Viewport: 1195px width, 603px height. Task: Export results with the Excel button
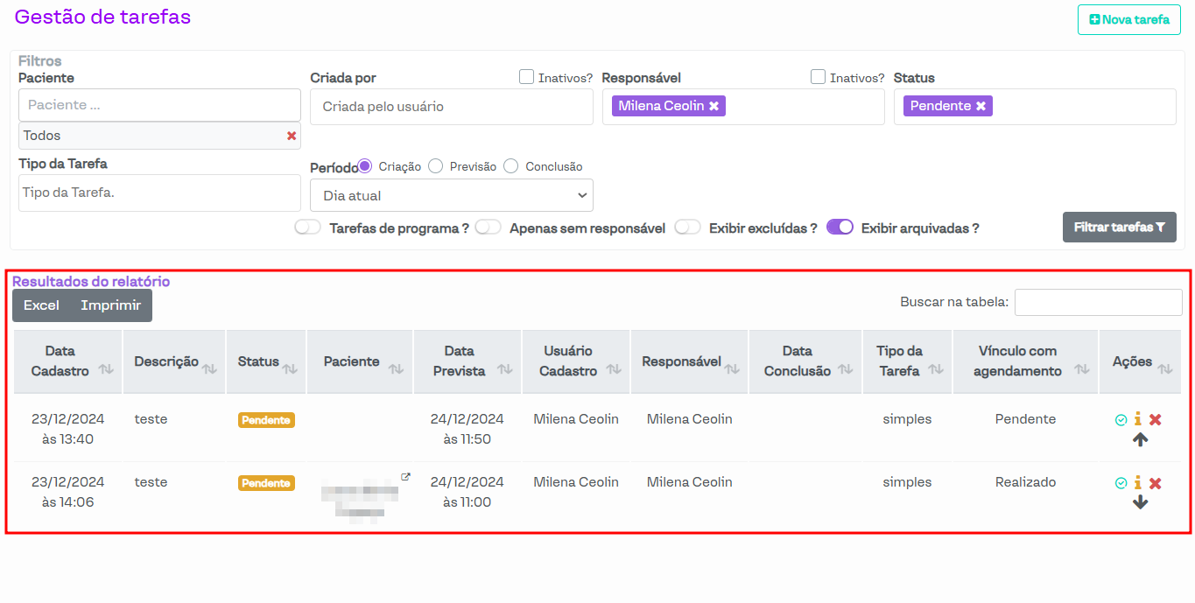(41, 305)
